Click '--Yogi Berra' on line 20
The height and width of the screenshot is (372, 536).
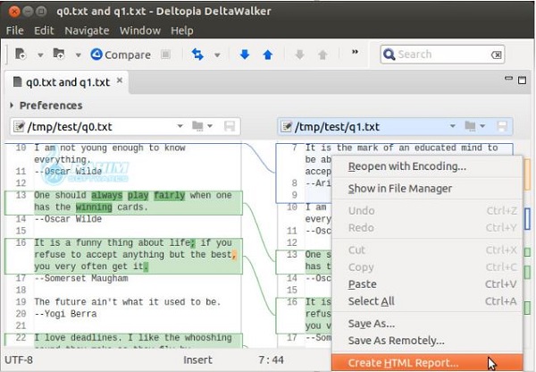[x=65, y=314]
